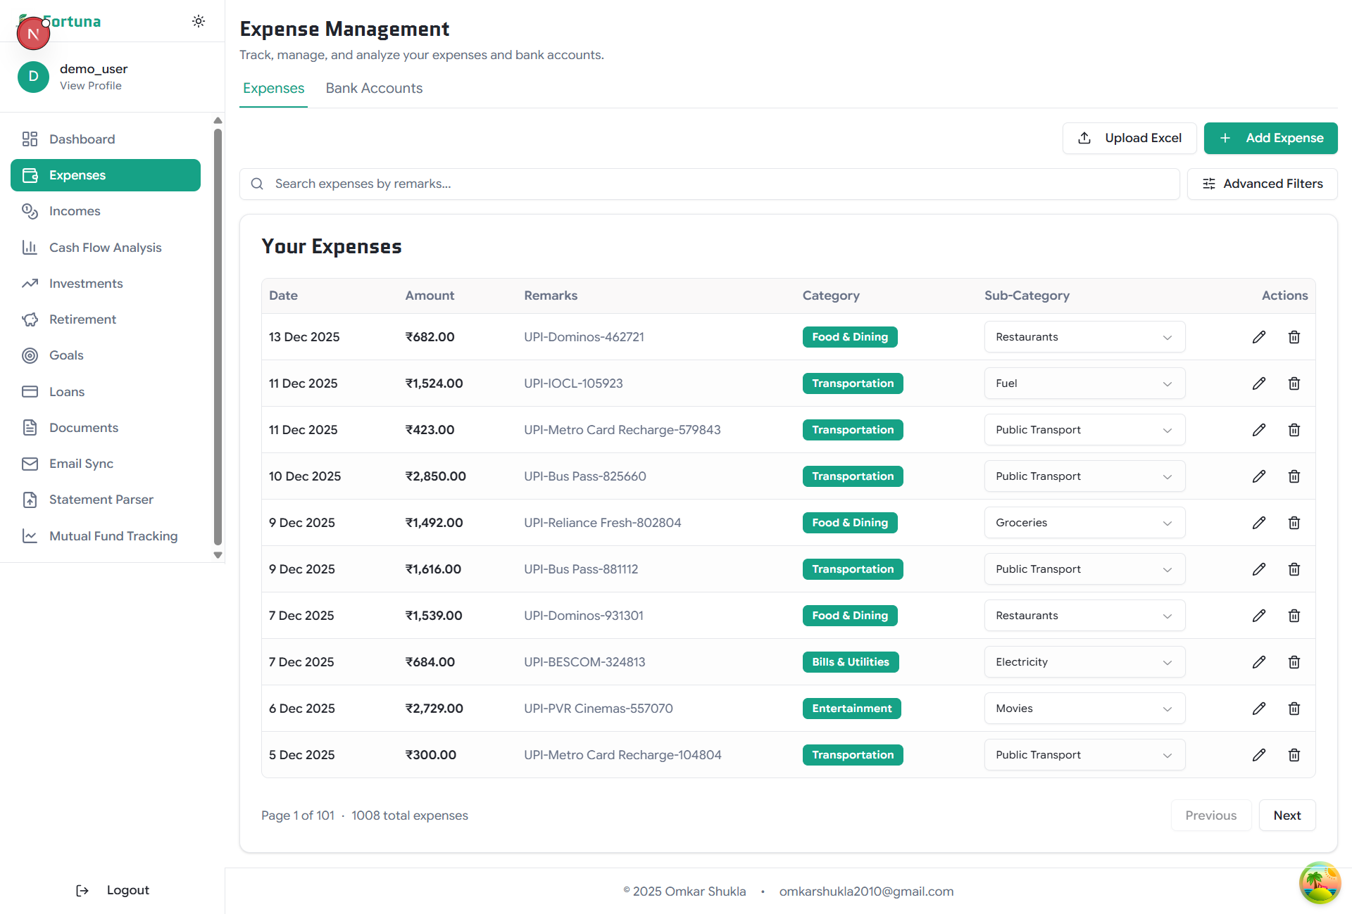This screenshot has height=914, width=1352.
Task: Edit the UPI-Dominos-462721 expense
Action: pyautogui.click(x=1259, y=336)
